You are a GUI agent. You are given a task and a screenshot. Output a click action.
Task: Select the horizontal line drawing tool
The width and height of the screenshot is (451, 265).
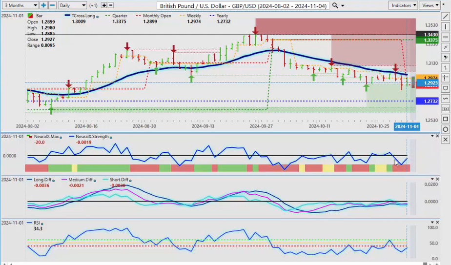pyautogui.click(x=446, y=37)
